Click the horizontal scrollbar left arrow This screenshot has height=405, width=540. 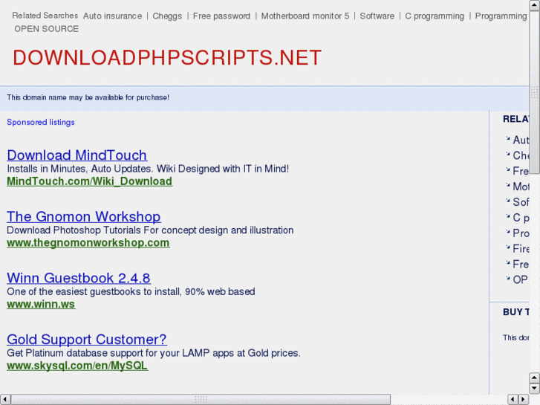tap(4, 399)
